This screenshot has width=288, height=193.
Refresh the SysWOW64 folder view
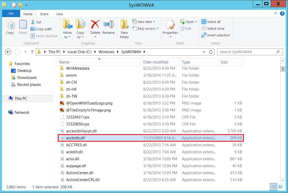pos(211,52)
